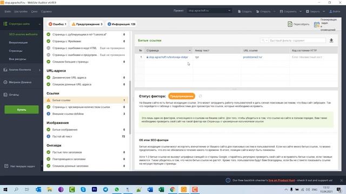Screen dimensions: 346x194
Task: Open Excel from the taskbar
Action: coord(161,189)
